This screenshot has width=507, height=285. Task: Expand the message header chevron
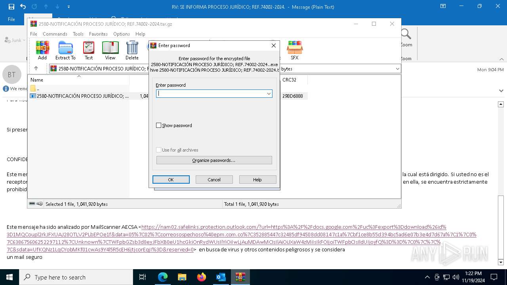501,91
